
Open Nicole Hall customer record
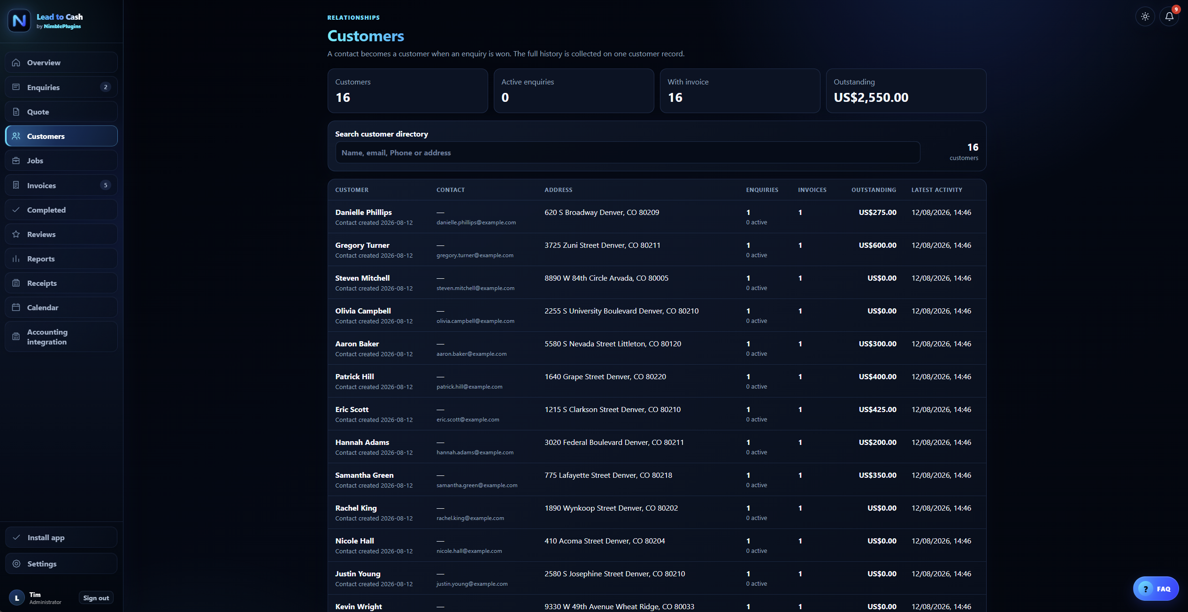[x=354, y=541]
